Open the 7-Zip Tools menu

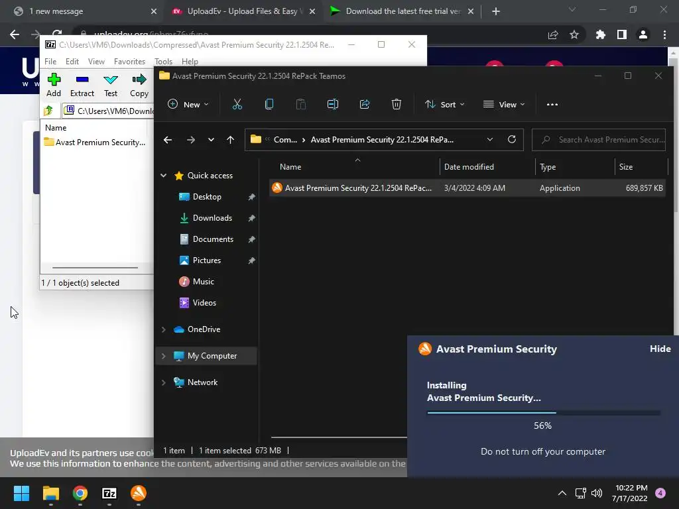coord(163,62)
